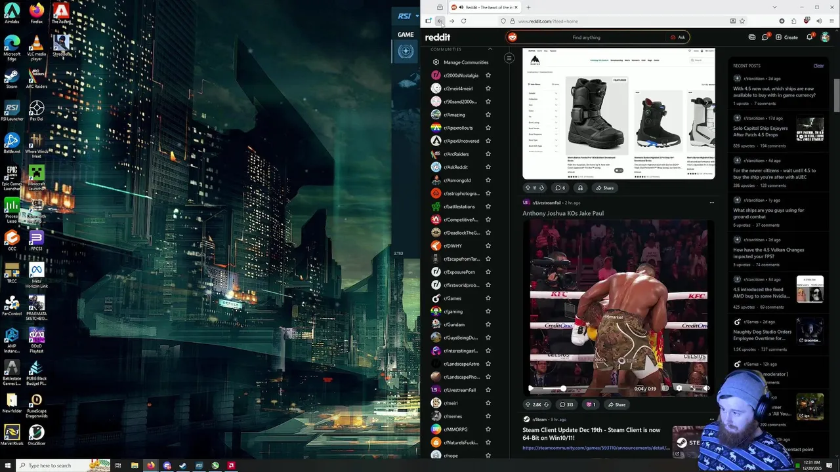Open the Reddit advertise icon in the header
Viewport: 840px width, 472px height.
click(x=752, y=37)
